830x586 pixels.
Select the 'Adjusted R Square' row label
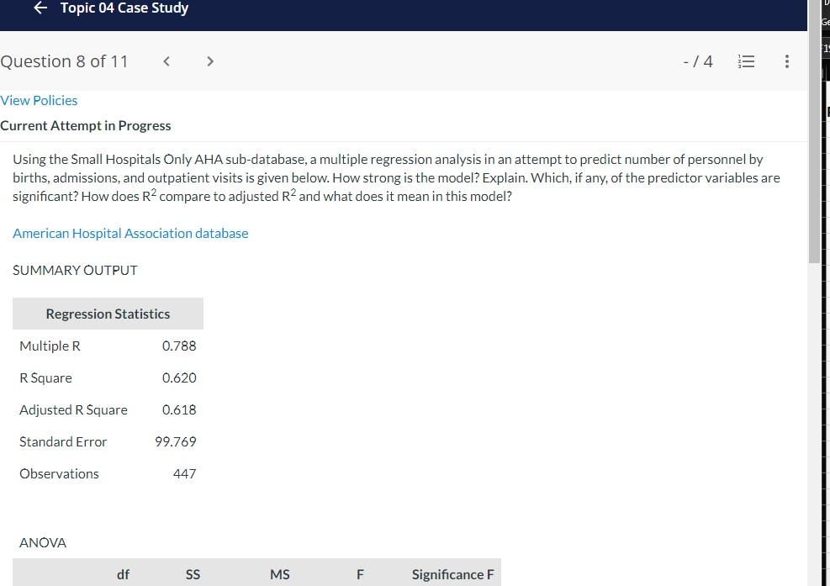click(73, 410)
